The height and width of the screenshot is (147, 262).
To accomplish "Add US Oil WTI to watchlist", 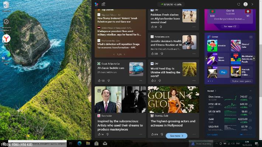I will coord(251,112).
